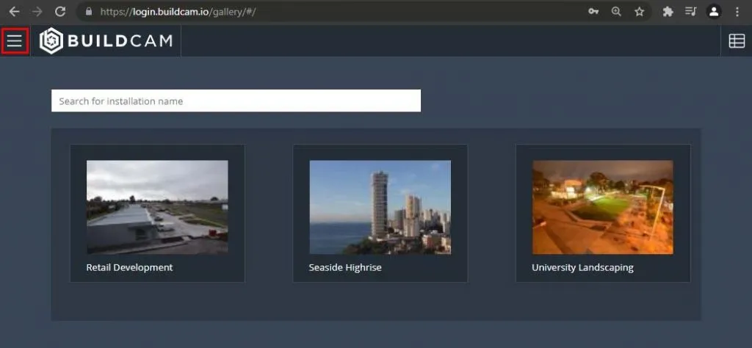Open Chrome three-dot menu
The image size is (752, 348).
(x=737, y=12)
